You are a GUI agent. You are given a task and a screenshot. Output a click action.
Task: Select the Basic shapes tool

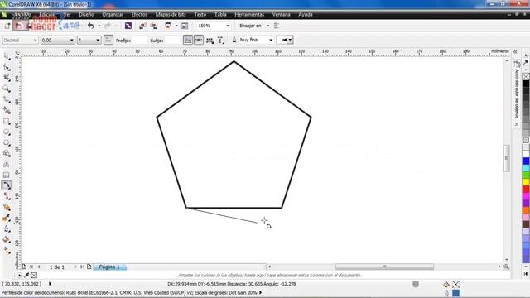[7, 154]
